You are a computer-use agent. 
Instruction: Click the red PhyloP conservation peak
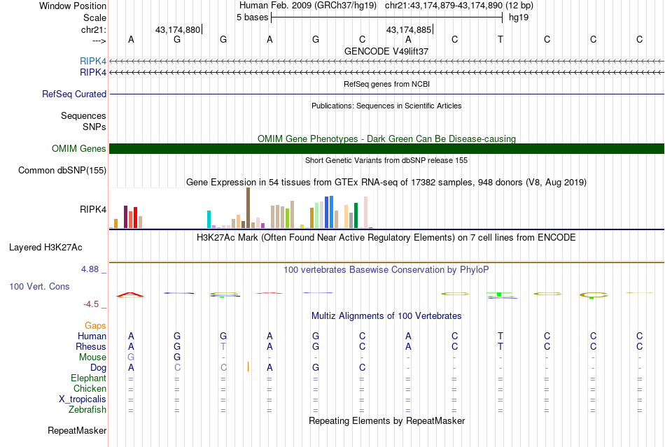(x=131, y=294)
